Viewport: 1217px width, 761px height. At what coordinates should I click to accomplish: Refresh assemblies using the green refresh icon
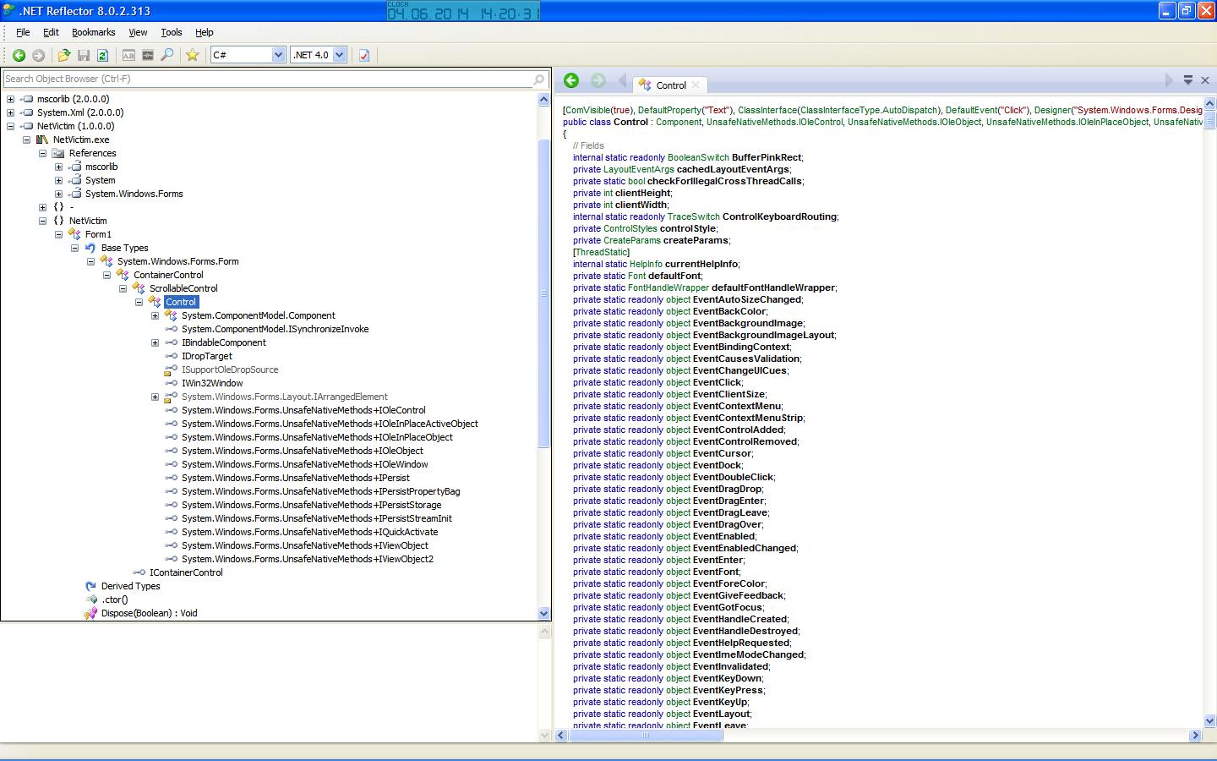pos(102,55)
